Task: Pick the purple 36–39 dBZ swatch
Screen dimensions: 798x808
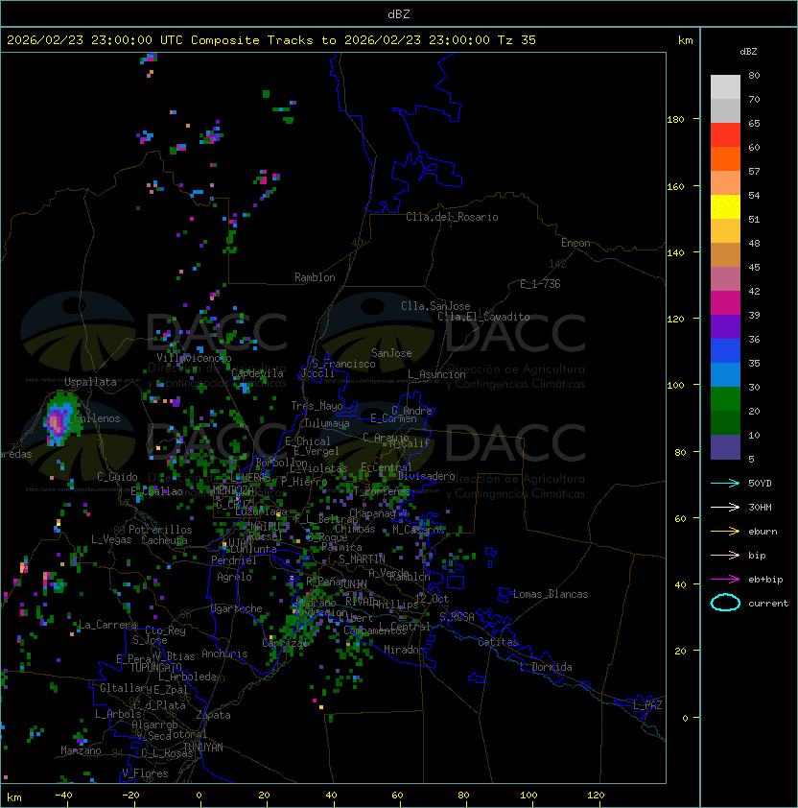Action: point(725,326)
